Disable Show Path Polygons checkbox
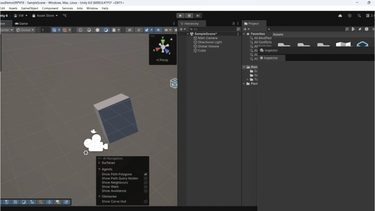Viewport: 375px width, 211px height. pos(146,175)
